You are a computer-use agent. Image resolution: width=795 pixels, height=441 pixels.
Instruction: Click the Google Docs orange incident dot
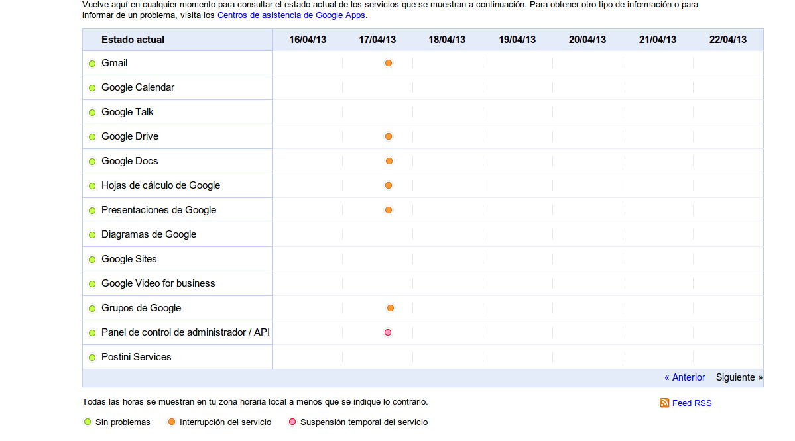(389, 161)
